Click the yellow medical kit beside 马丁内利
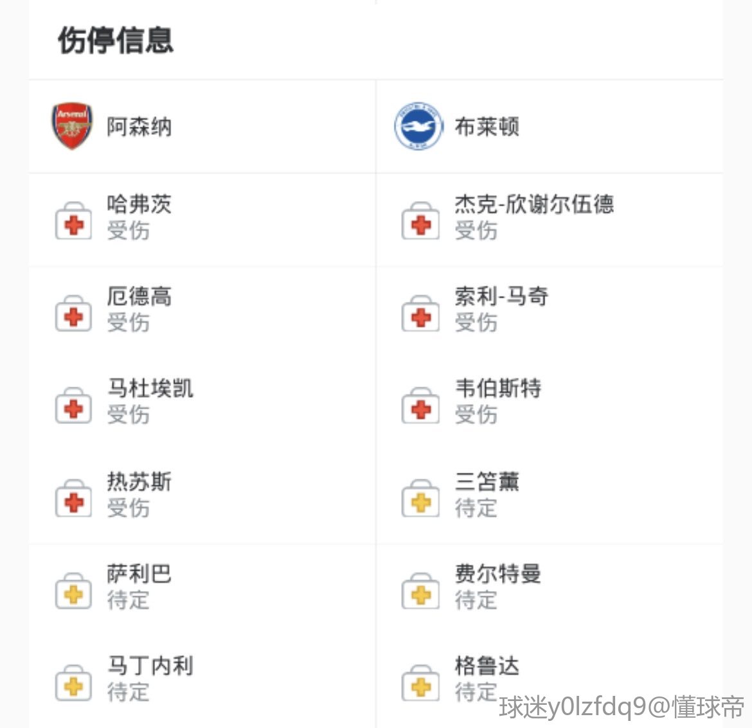The height and width of the screenshot is (728, 752). point(73,683)
